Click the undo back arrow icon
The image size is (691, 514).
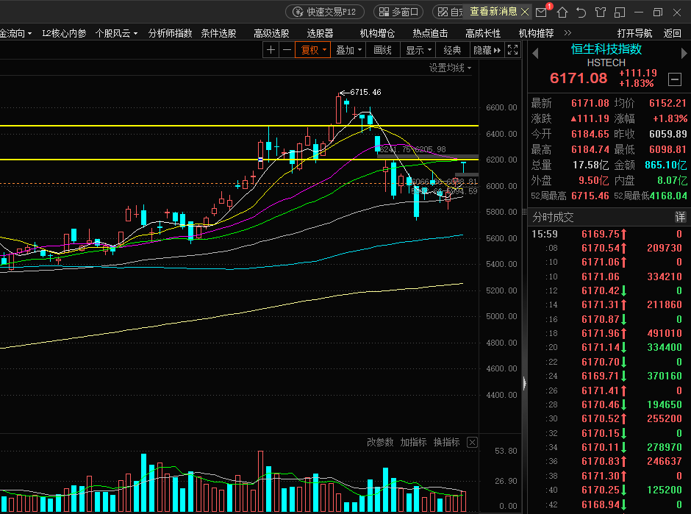pyautogui.click(x=581, y=13)
